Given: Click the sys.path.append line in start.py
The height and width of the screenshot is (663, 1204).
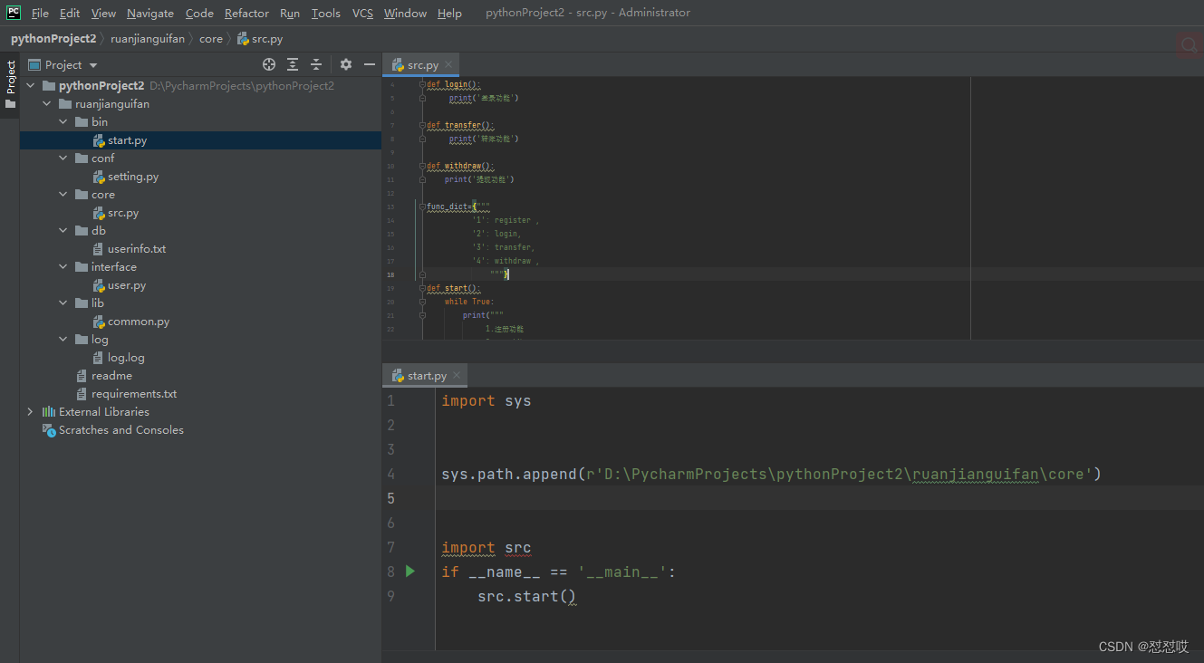Looking at the screenshot, I should point(771,474).
